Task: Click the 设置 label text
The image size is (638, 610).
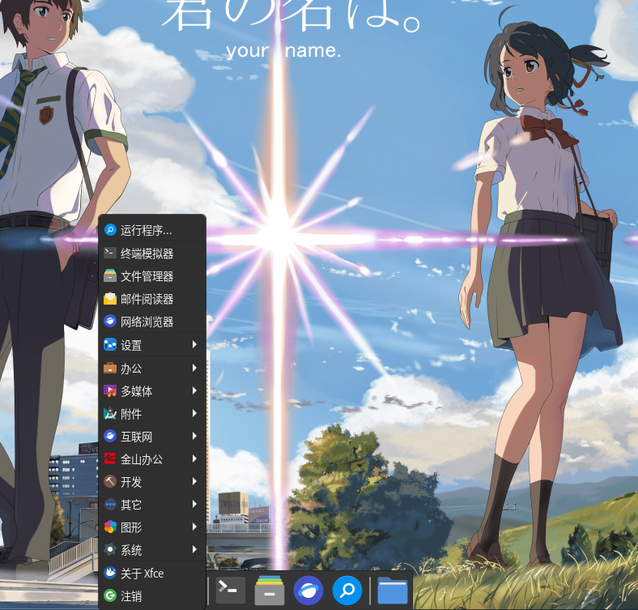Action: [x=131, y=345]
